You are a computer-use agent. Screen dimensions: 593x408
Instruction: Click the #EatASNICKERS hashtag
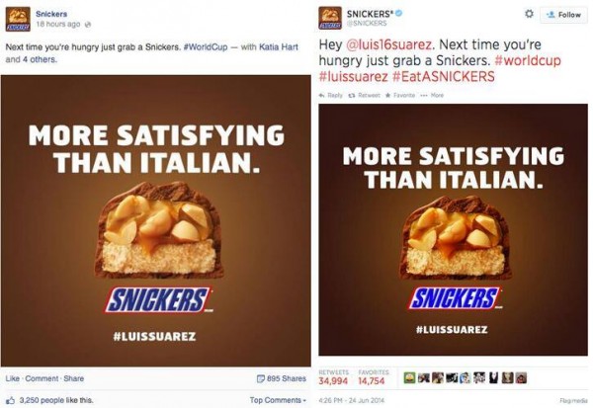pos(443,76)
